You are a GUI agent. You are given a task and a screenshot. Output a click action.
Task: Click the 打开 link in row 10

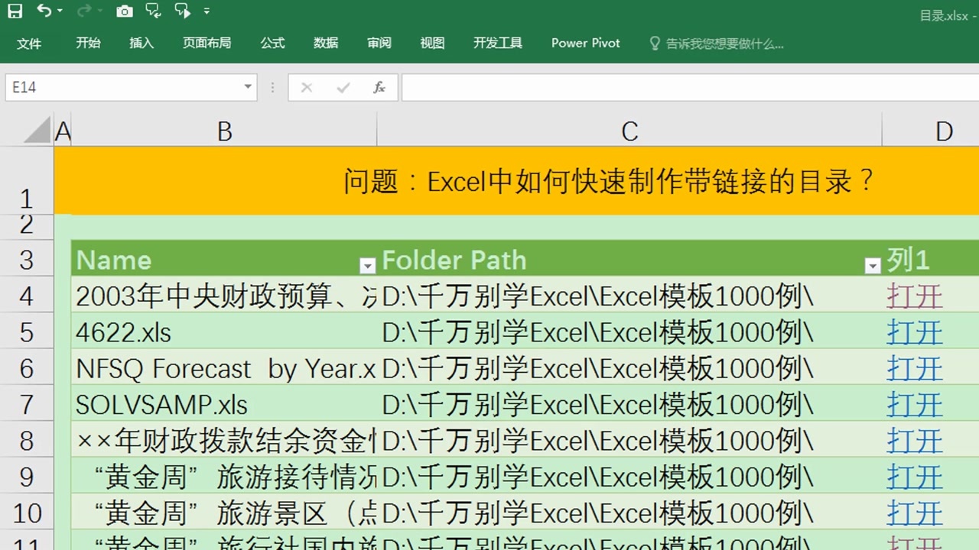tap(914, 513)
